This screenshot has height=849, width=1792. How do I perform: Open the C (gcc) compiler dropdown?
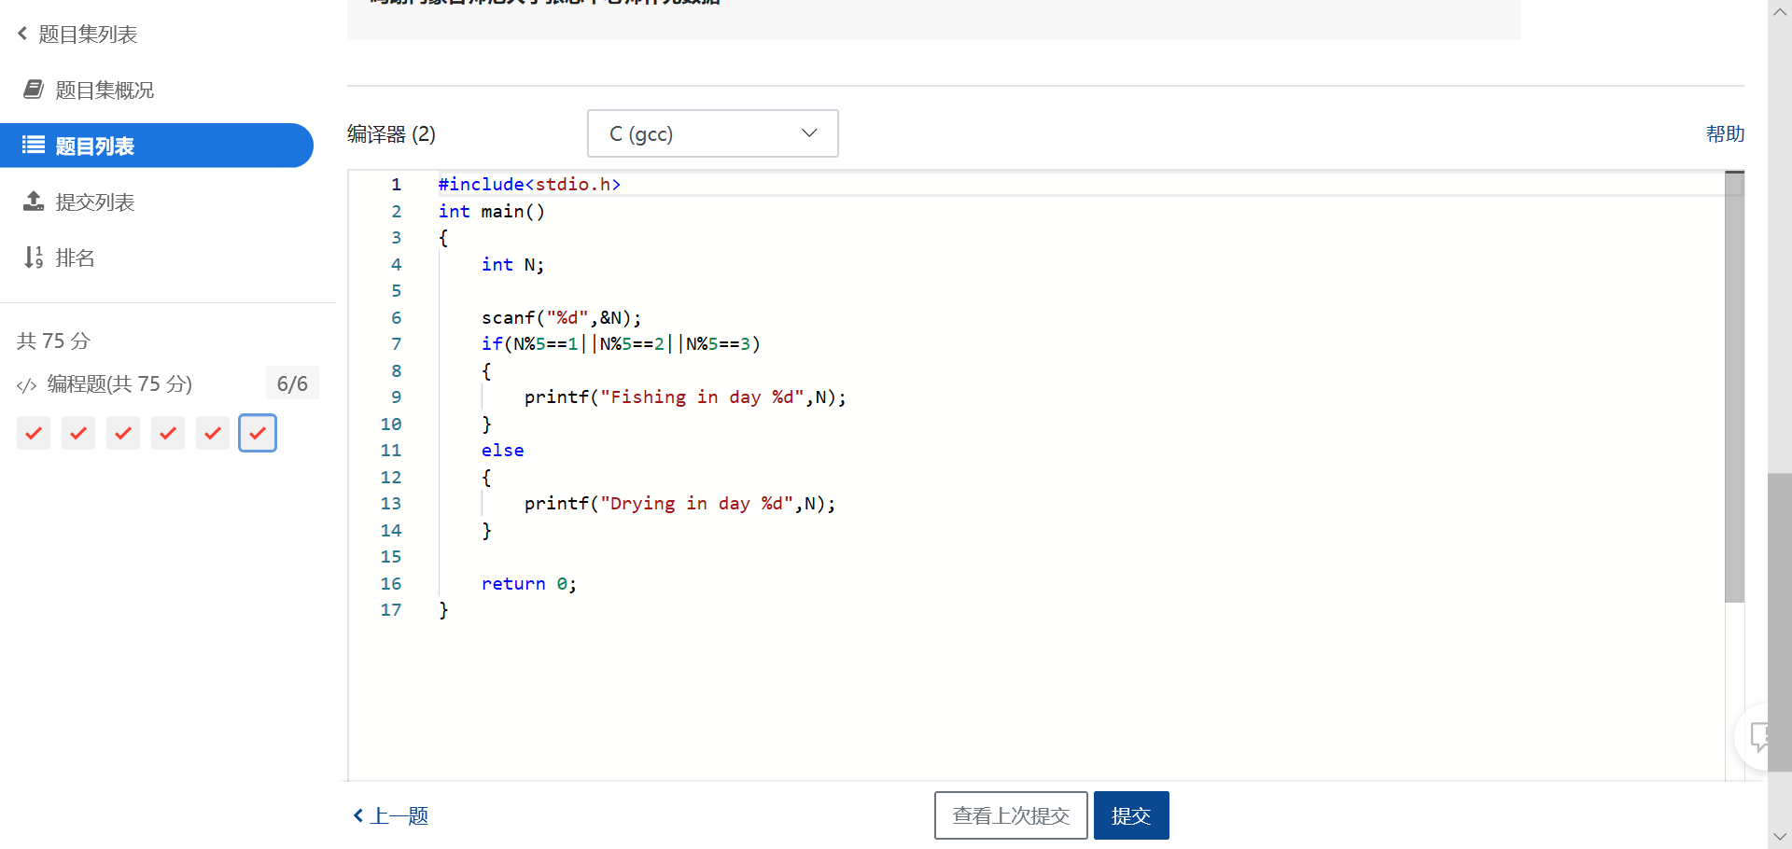point(713,133)
